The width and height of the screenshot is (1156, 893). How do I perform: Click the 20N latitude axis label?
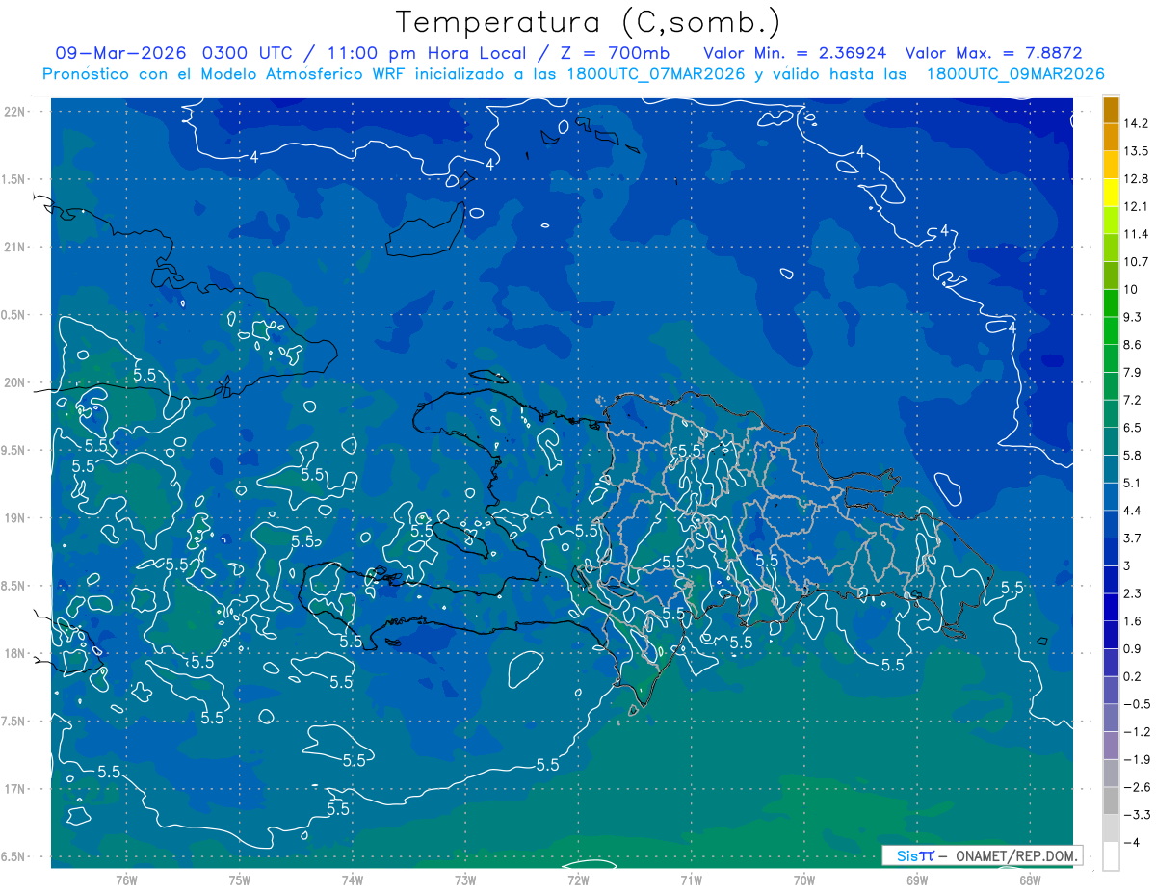15,382
